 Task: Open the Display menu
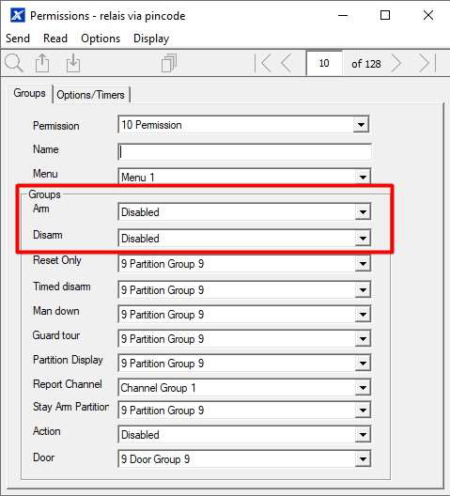tap(151, 39)
